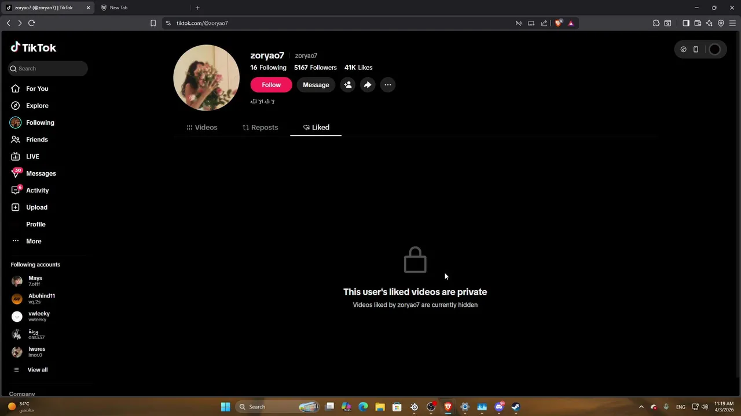Open Microsoft Edge from the taskbar

pyautogui.click(x=363, y=407)
